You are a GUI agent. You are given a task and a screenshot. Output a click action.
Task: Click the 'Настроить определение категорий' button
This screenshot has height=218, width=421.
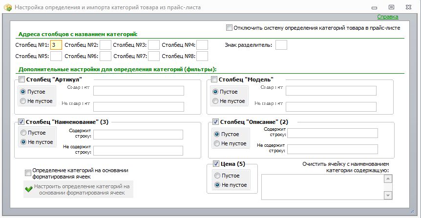click(79, 189)
